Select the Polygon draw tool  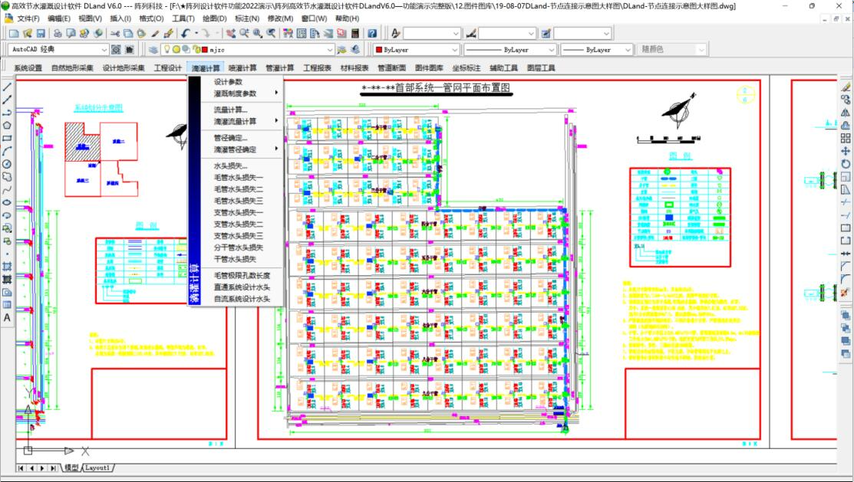pos(7,125)
